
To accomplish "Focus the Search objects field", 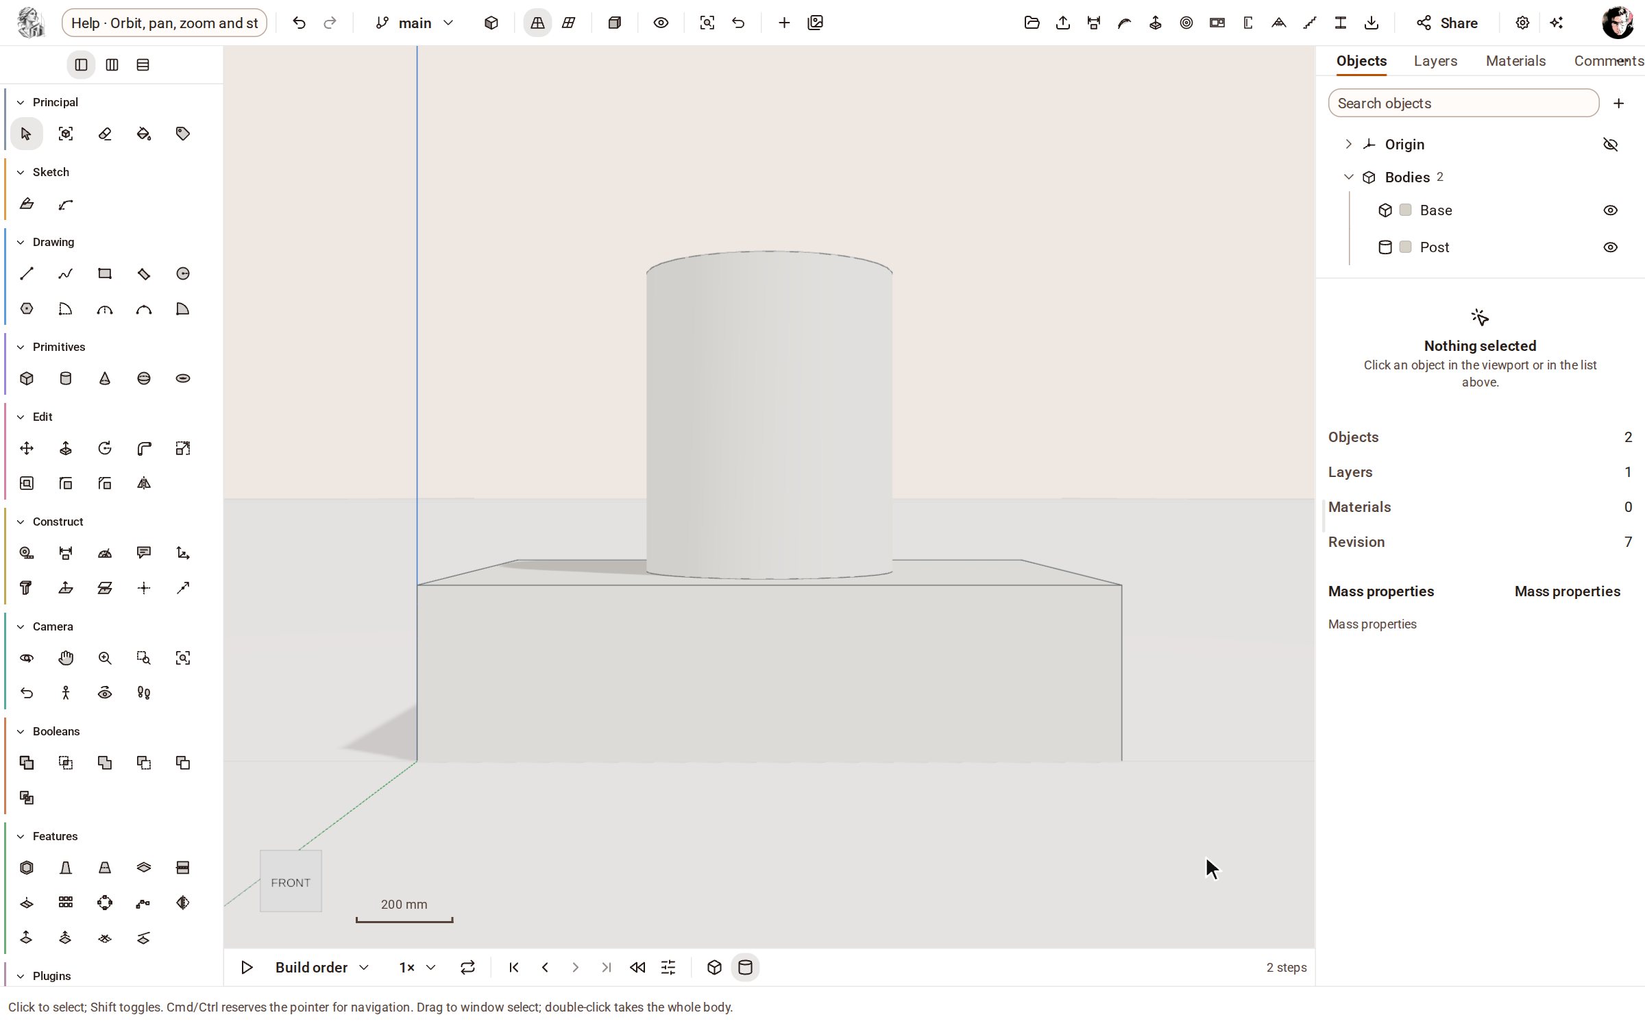I will point(1463,103).
